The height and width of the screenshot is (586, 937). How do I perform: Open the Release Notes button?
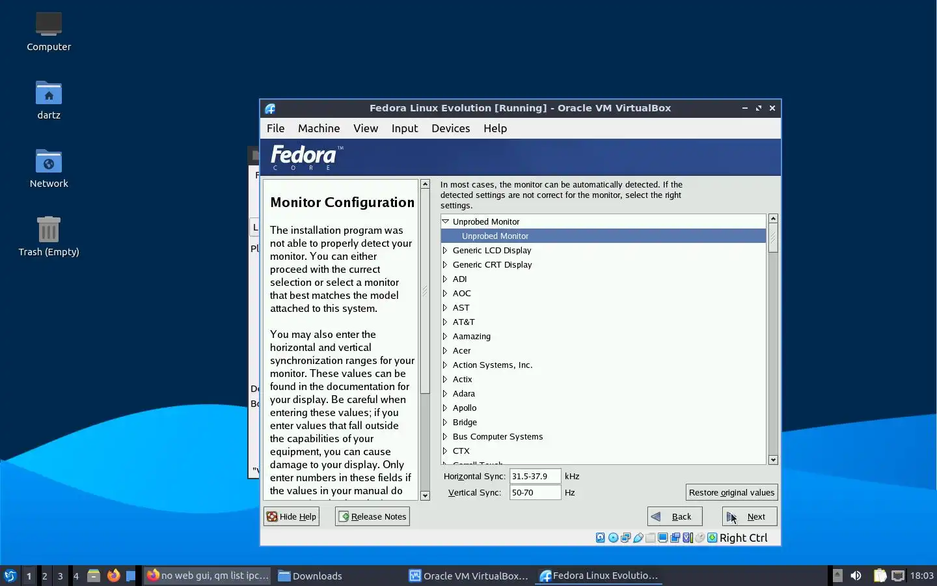click(x=372, y=516)
